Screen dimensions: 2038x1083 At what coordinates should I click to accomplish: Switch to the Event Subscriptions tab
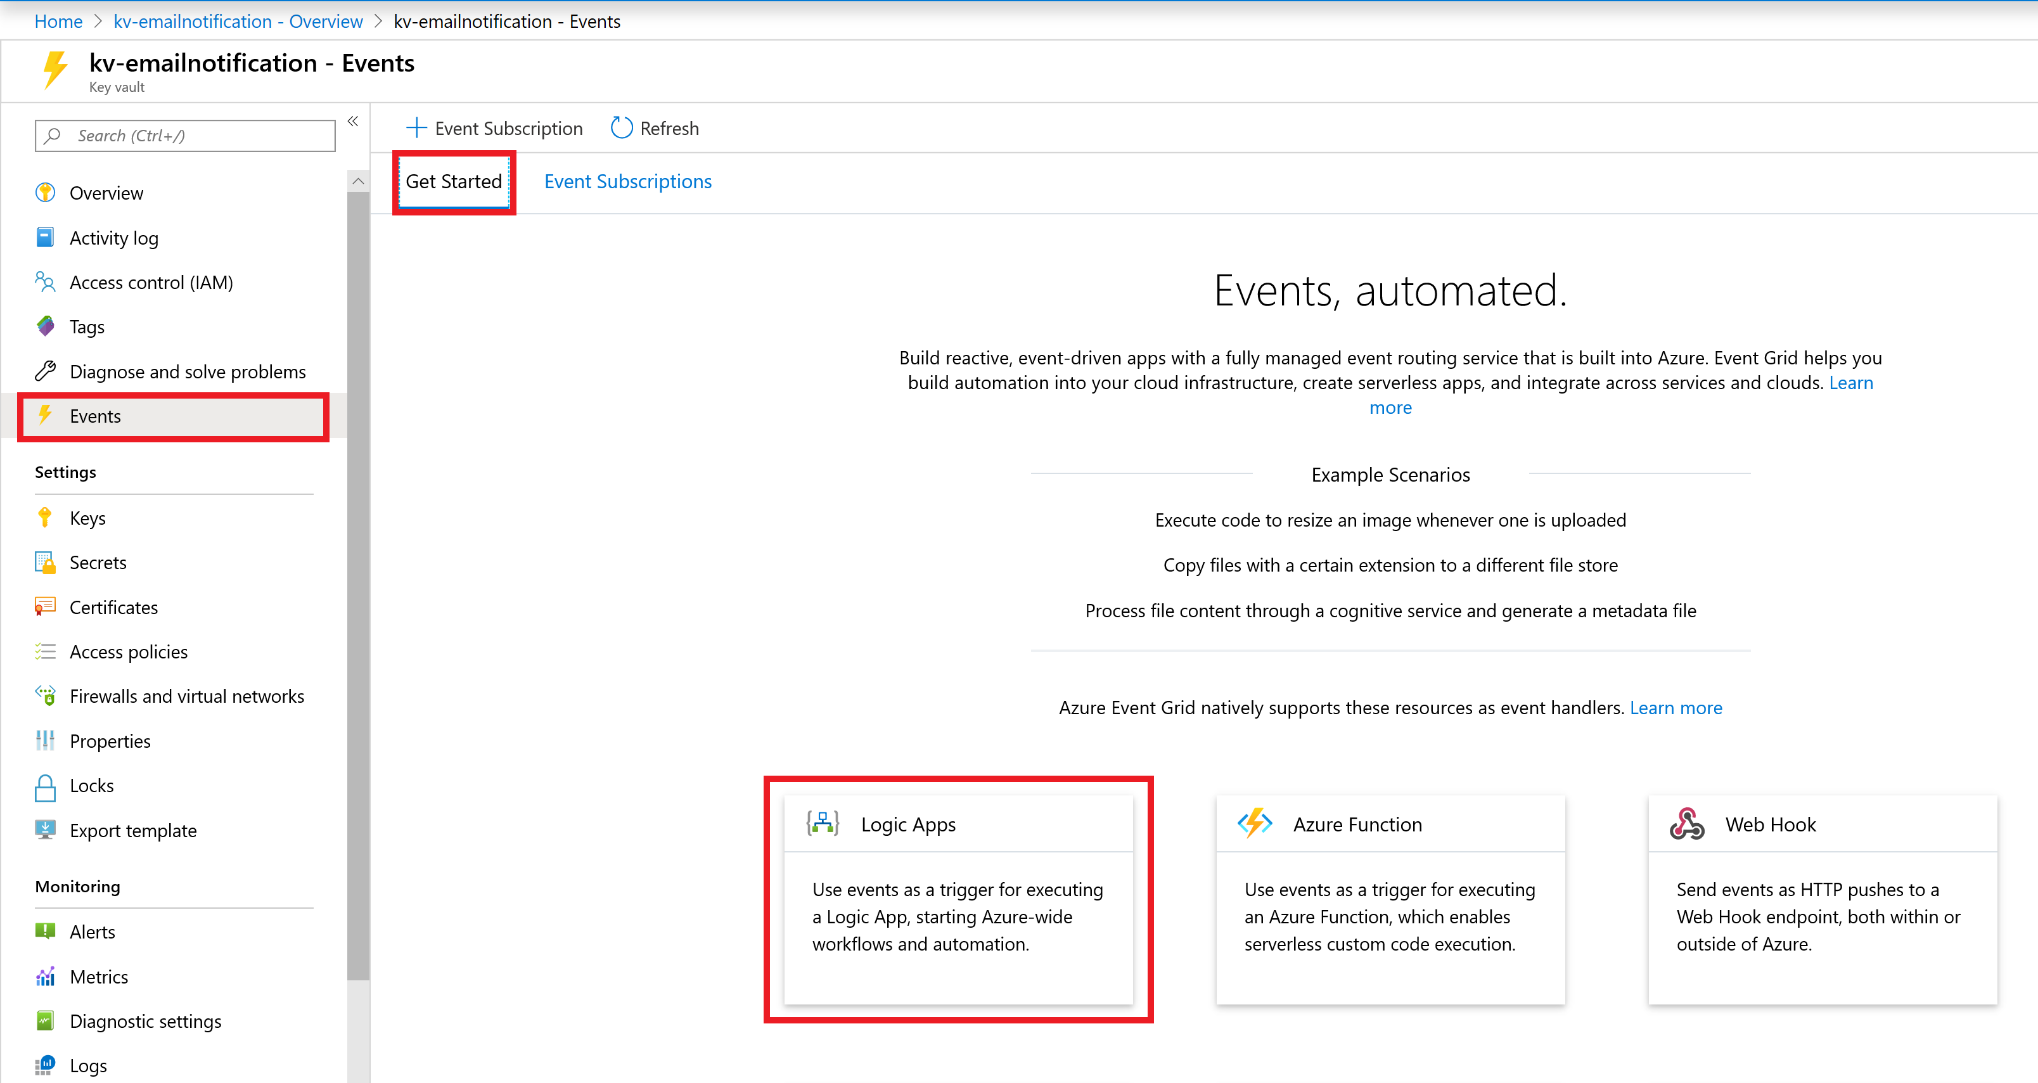(x=627, y=181)
